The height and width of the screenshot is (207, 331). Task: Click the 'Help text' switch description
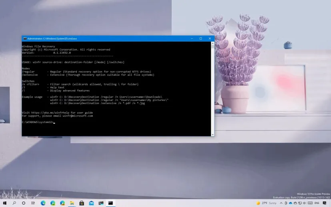tap(57, 87)
